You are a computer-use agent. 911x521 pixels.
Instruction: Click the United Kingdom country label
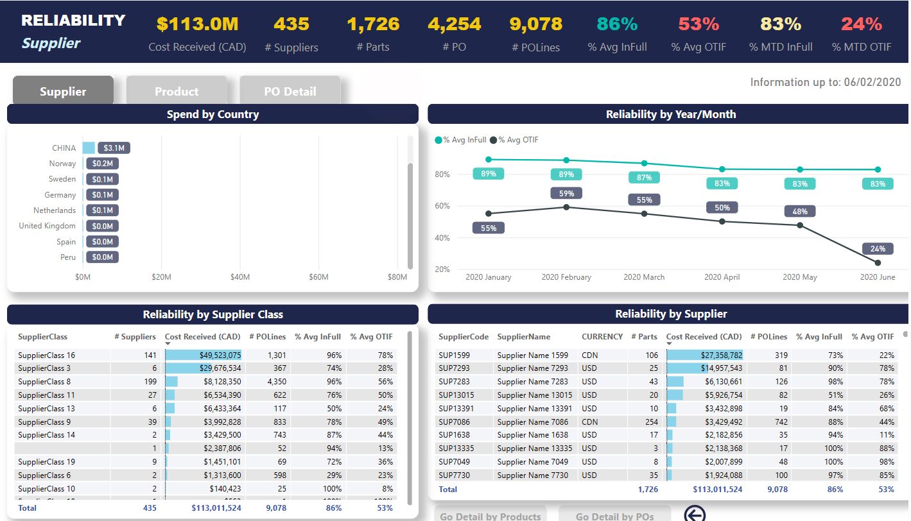click(x=47, y=226)
